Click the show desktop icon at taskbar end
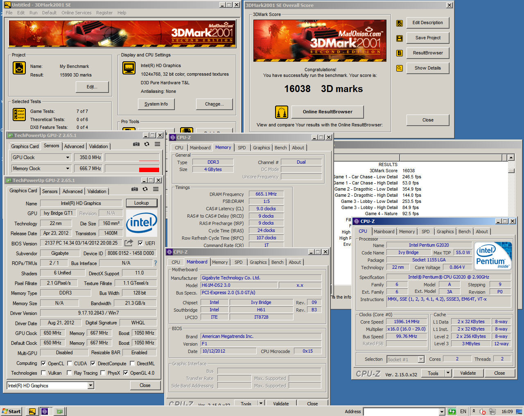Image resolution: width=524 pixels, height=416 pixels. click(x=519, y=412)
